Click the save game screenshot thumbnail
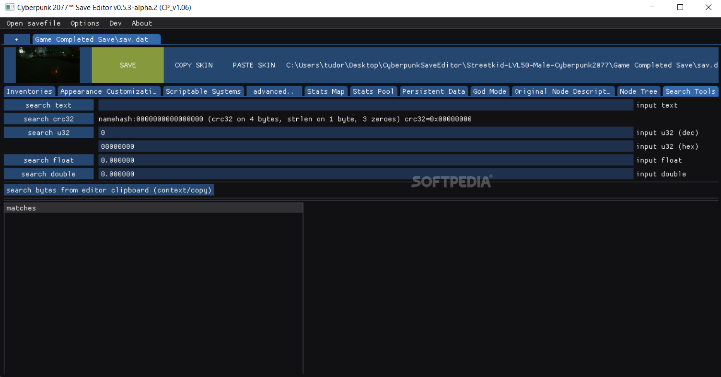Screen dimensions: 721x377 point(48,65)
